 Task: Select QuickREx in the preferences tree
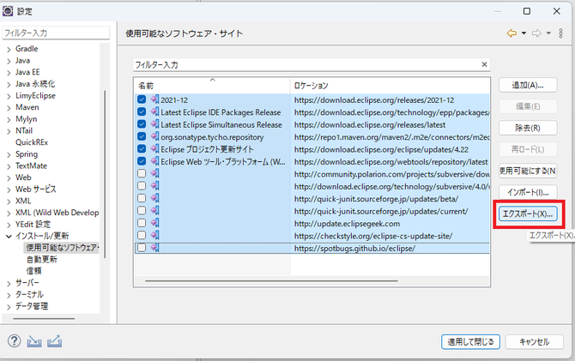point(32,142)
